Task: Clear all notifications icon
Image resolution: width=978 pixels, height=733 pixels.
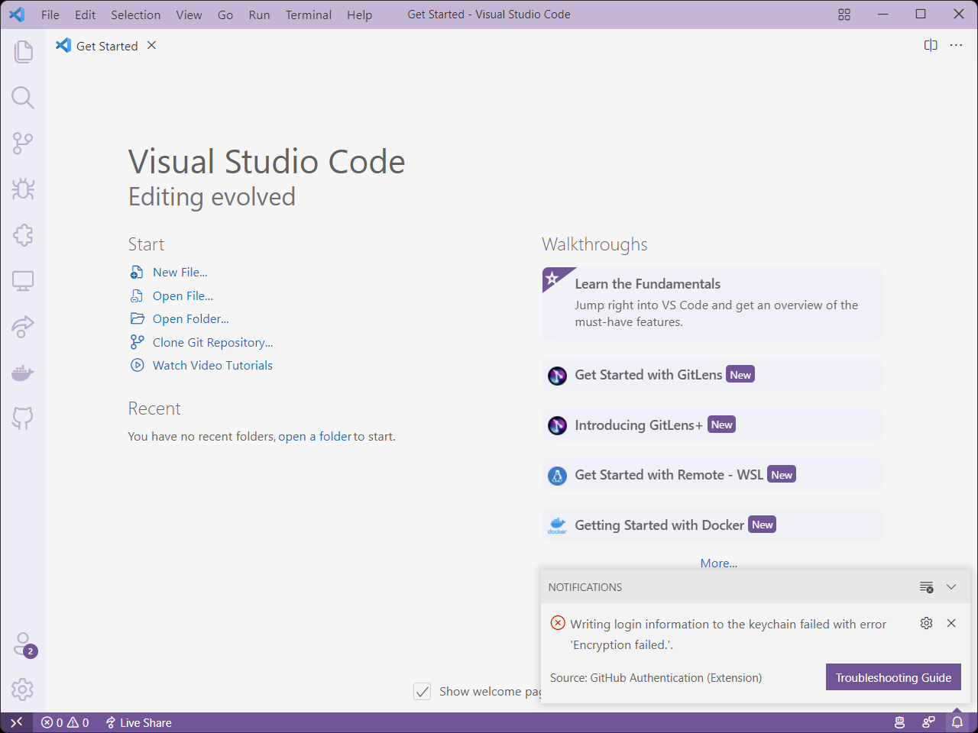Action: point(926,587)
